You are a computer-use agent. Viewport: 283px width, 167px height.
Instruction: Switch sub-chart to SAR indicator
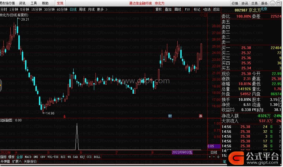[75, 157]
